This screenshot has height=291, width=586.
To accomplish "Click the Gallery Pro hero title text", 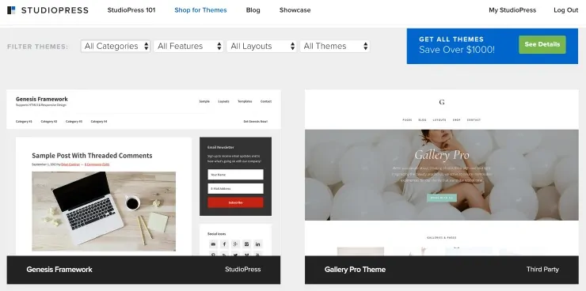I will click(x=442, y=155).
